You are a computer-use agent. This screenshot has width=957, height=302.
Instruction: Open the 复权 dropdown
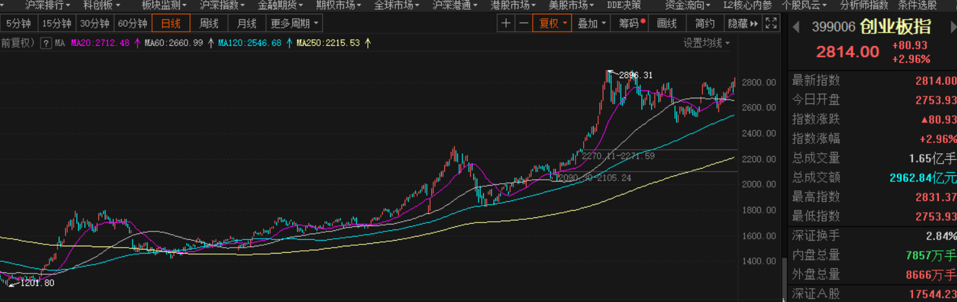coord(553,24)
